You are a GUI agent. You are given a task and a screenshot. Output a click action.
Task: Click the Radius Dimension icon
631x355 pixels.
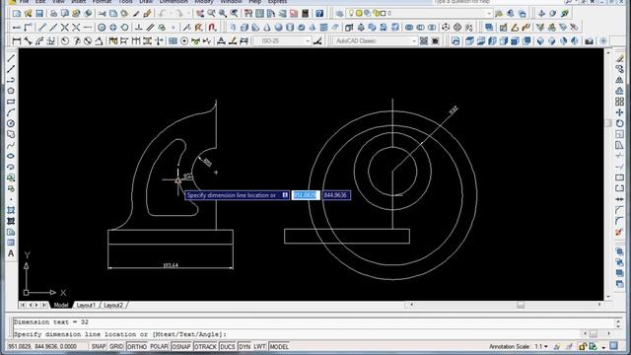pos(65,40)
